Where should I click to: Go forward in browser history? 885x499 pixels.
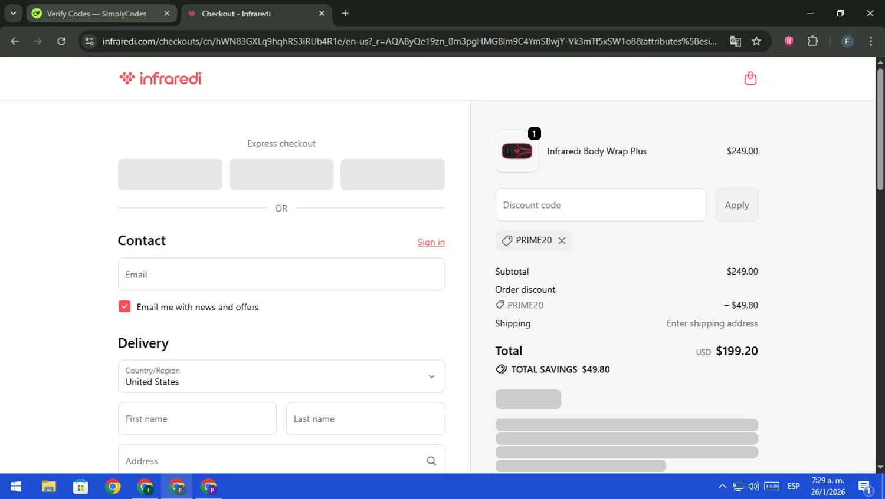[38, 41]
